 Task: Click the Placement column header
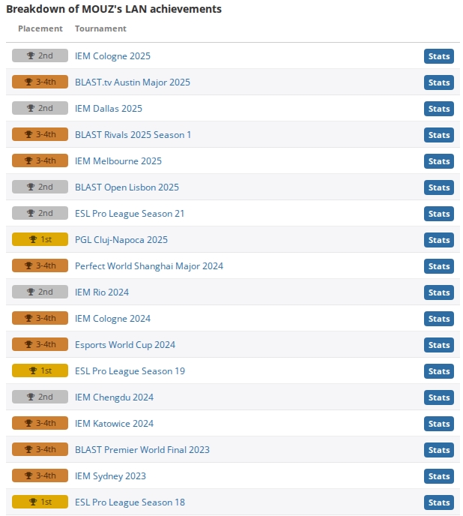40,28
